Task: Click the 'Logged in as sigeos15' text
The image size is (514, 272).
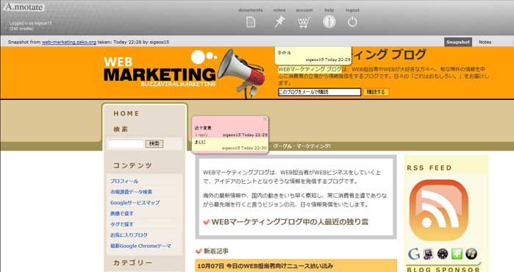Action: 30,24
